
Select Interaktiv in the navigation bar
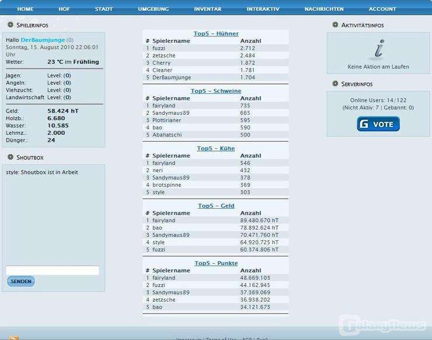(x=263, y=9)
